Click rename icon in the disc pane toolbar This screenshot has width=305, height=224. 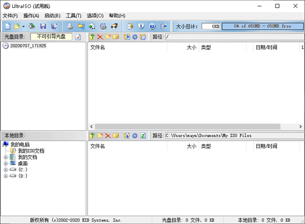(116, 36)
